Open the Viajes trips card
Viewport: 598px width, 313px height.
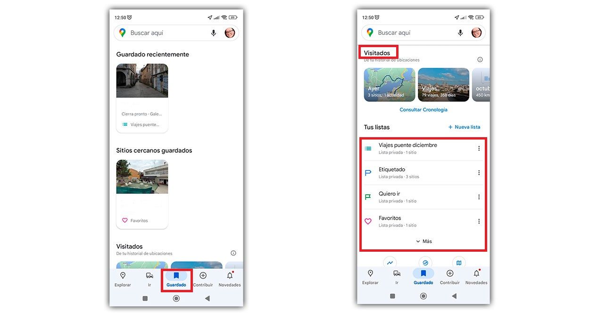coord(443,84)
